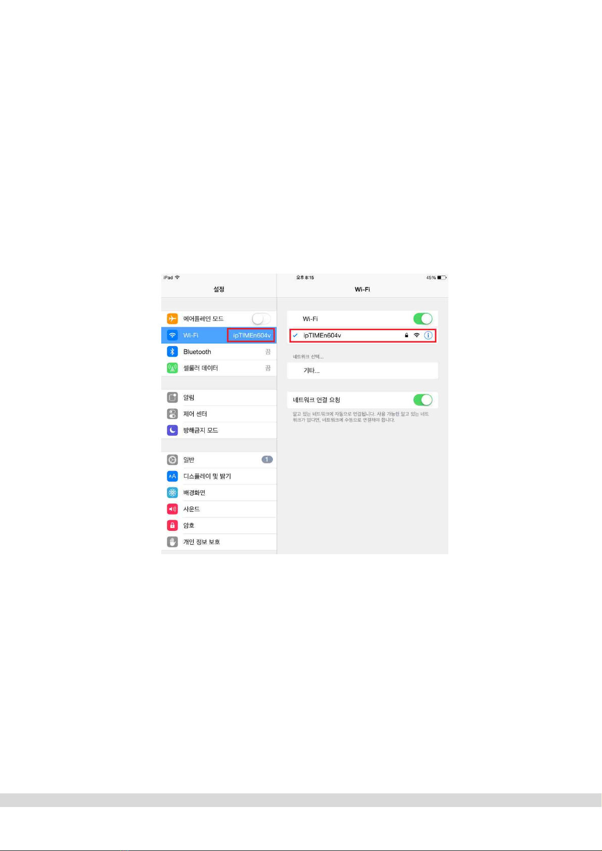Screen dimensions: 602x851
Task: Open 개인 정보 보호 privacy settings
Action: [x=219, y=542]
